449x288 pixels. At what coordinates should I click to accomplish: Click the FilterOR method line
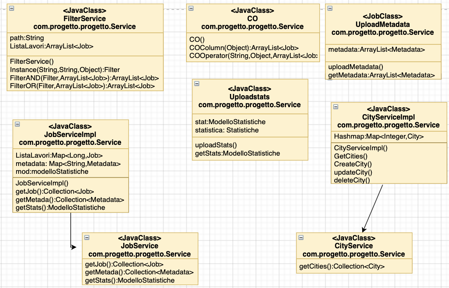pyautogui.click(x=82, y=86)
